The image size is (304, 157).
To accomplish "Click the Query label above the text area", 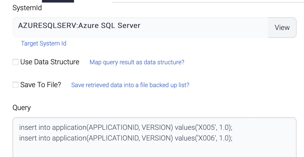I will [x=21, y=108].
